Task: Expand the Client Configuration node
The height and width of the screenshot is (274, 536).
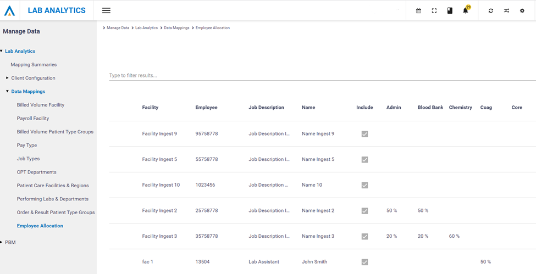Action: click(7, 78)
